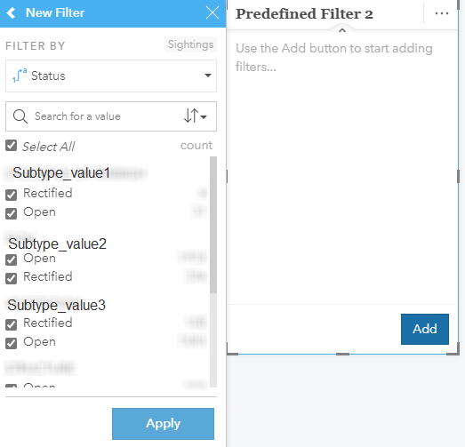Uncheck Rectified under Subtype_value2
Viewport: 465px width, 447px height.
[x=12, y=278]
